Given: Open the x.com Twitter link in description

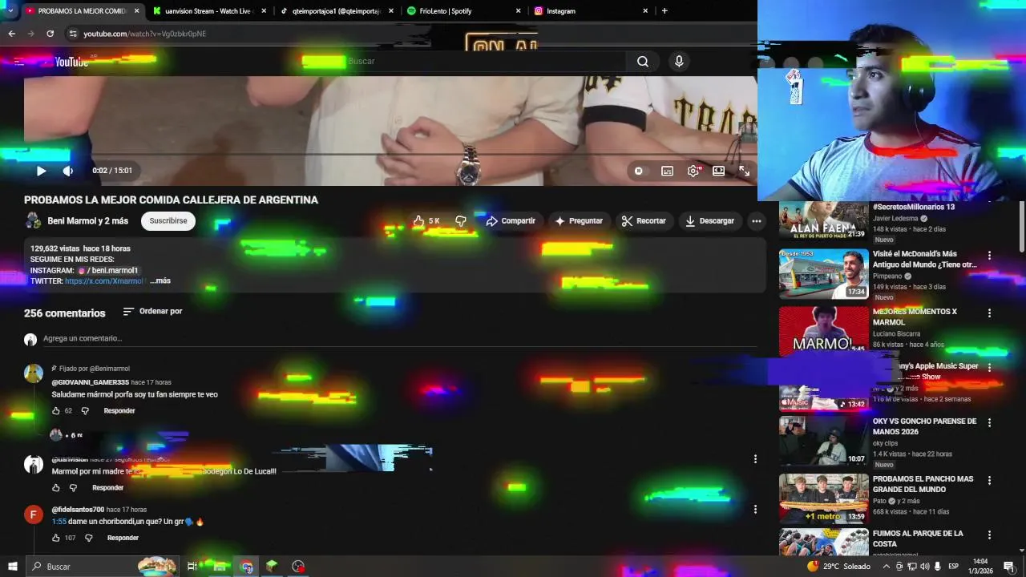Looking at the screenshot, I should click(104, 281).
